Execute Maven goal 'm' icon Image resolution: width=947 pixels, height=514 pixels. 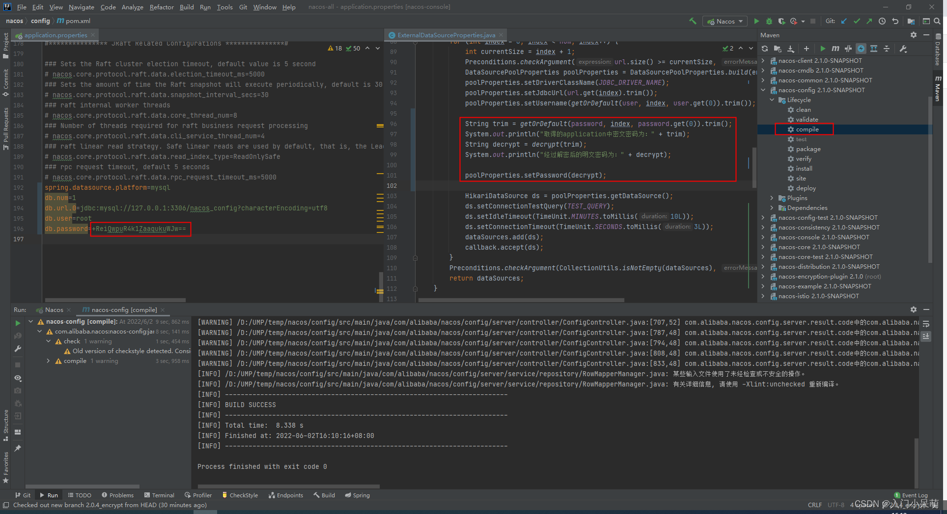[835, 49]
